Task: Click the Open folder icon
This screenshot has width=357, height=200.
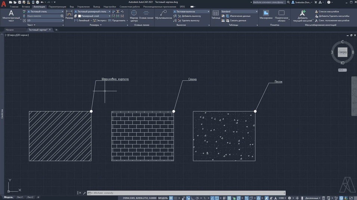Action: pos(15,2)
